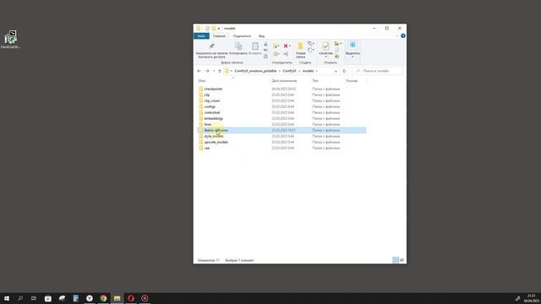Open the Windows Start menu

point(7,298)
